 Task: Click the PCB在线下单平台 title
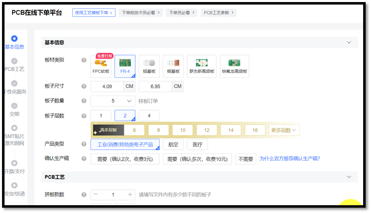coord(37,13)
